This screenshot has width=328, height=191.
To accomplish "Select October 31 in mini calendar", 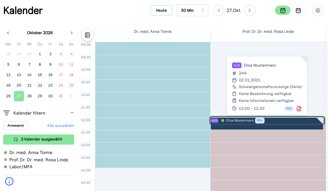I will coord(61,96).
